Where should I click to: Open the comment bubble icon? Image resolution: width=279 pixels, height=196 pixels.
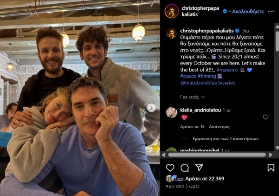[185, 168]
